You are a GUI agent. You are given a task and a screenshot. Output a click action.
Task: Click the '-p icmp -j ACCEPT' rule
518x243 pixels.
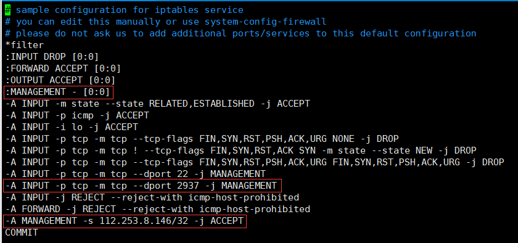tap(77, 116)
